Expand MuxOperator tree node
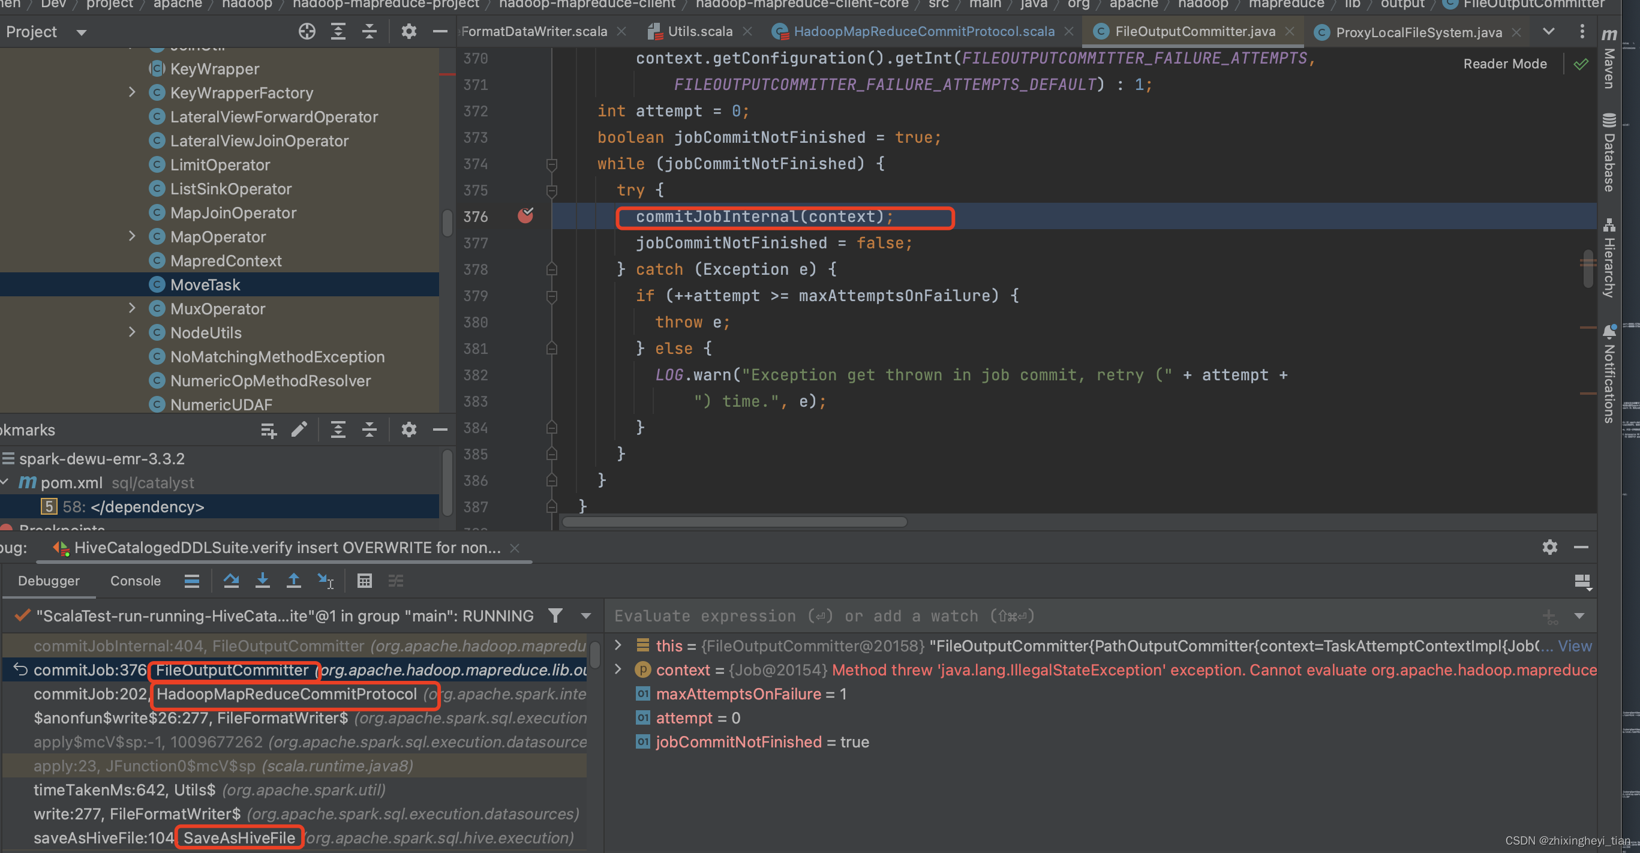Viewport: 1640px width, 853px height. [x=132, y=308]
